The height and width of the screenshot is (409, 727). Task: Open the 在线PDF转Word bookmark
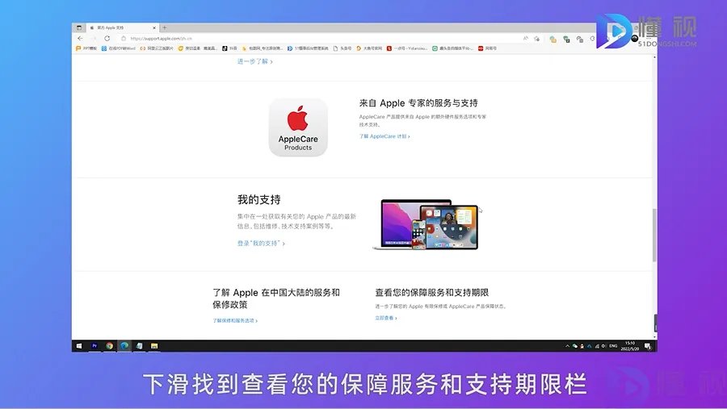(118, 48)
